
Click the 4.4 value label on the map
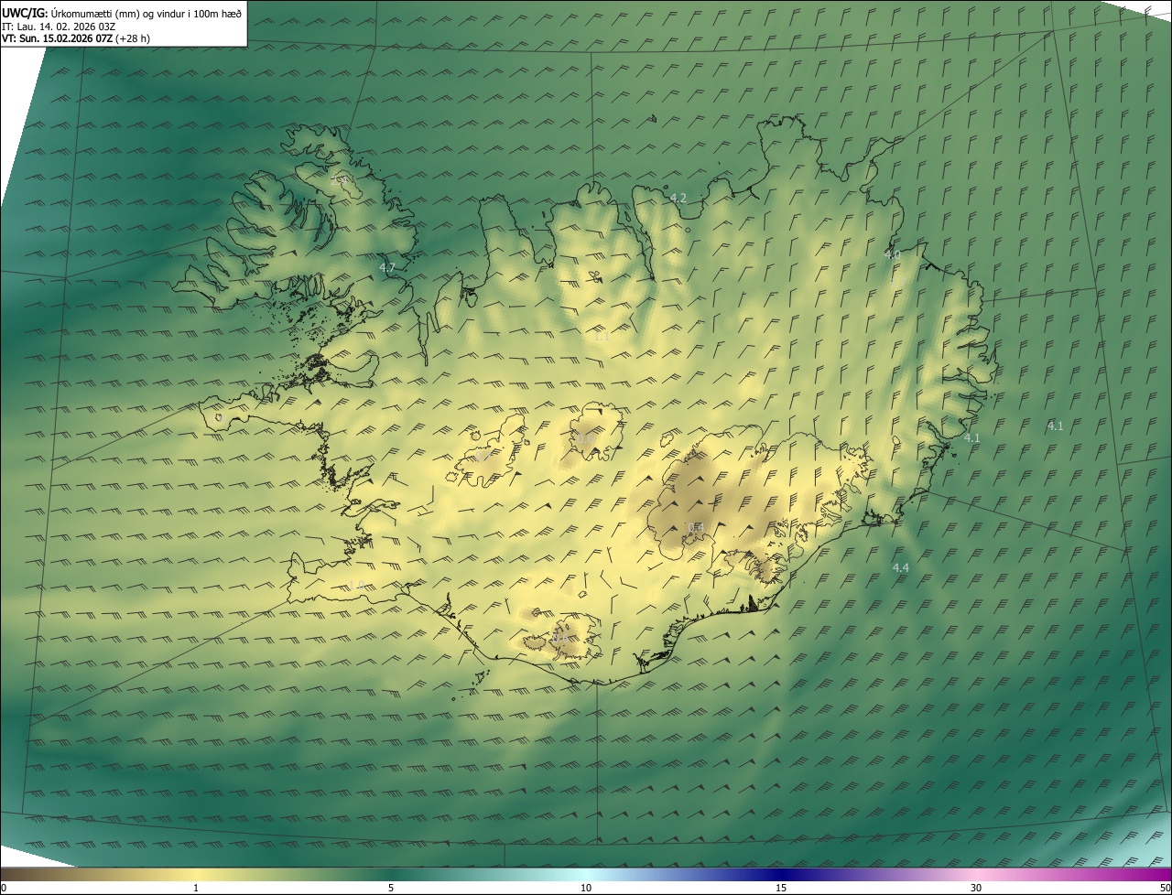click(901, 568)
